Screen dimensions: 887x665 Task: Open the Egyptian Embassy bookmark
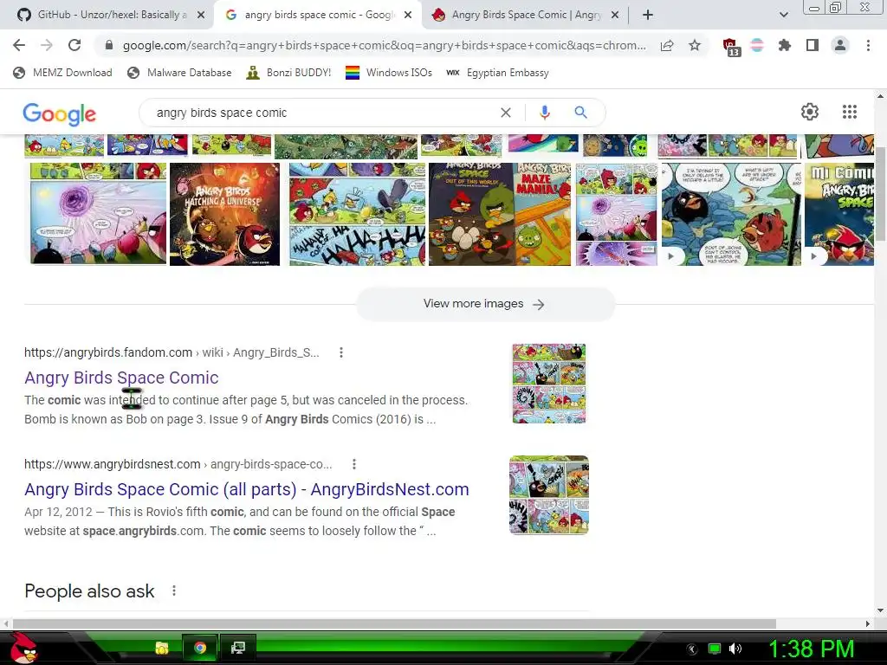pos(497,73)
